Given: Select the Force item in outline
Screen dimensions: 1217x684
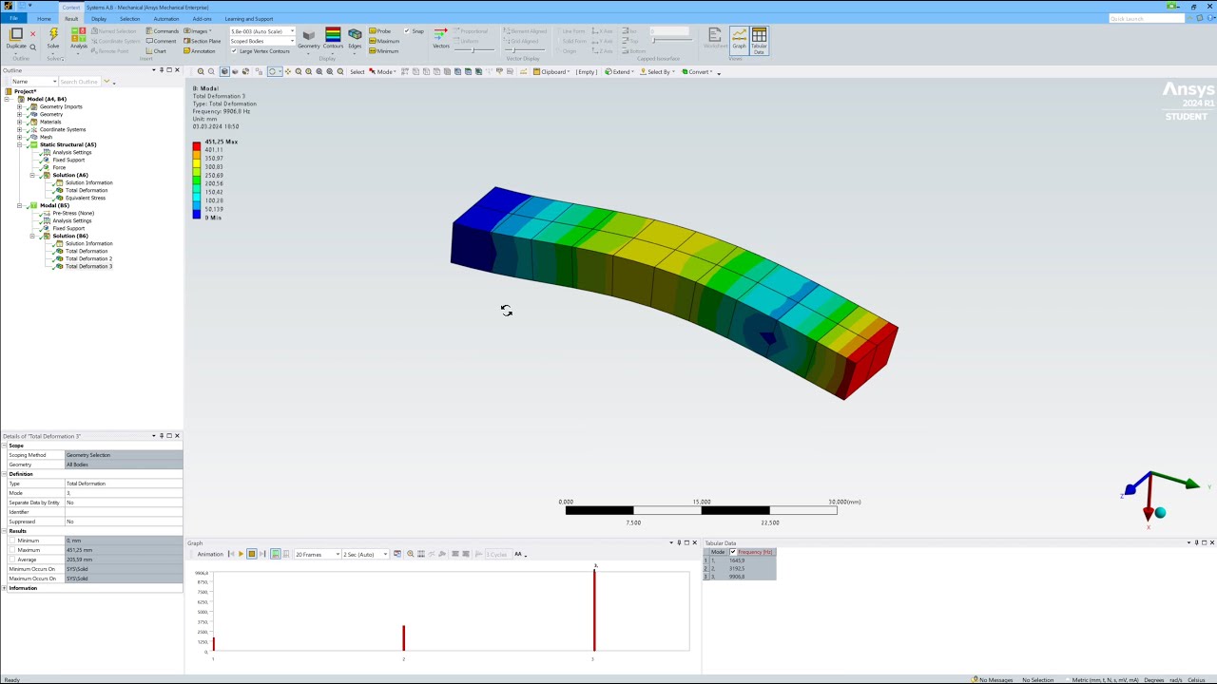Looking at the screenshot, I should (x=59, y=167).
